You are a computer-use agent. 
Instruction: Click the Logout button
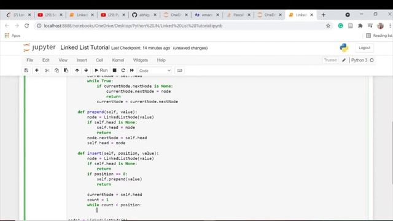click(x=364, y=48)
